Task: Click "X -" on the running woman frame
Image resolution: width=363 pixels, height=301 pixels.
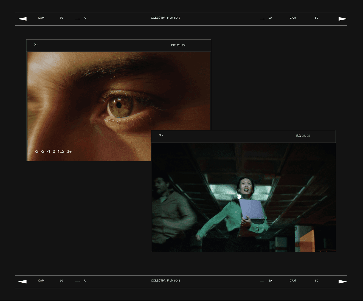Action: [x=161, y=135]
